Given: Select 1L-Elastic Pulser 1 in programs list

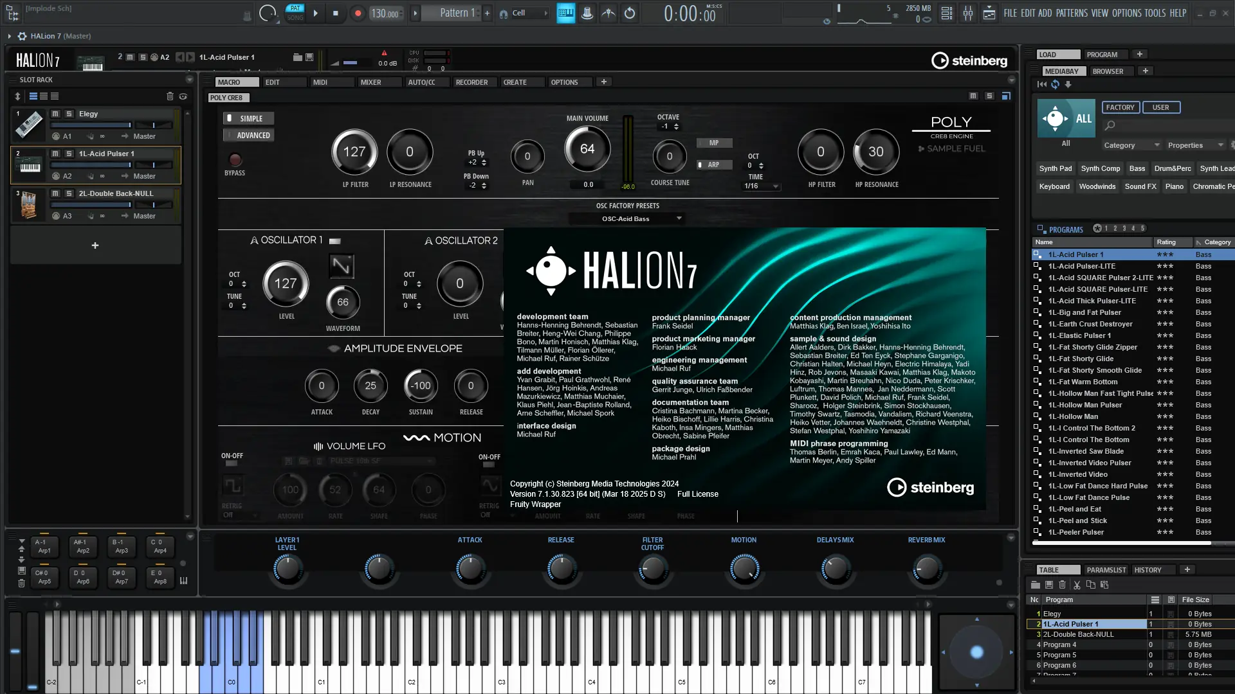Looking at the screenshot, I should tap(1079, 335).
